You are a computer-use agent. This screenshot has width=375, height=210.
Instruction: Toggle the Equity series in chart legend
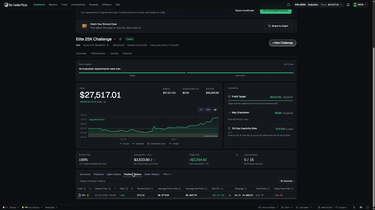point(125,144)
